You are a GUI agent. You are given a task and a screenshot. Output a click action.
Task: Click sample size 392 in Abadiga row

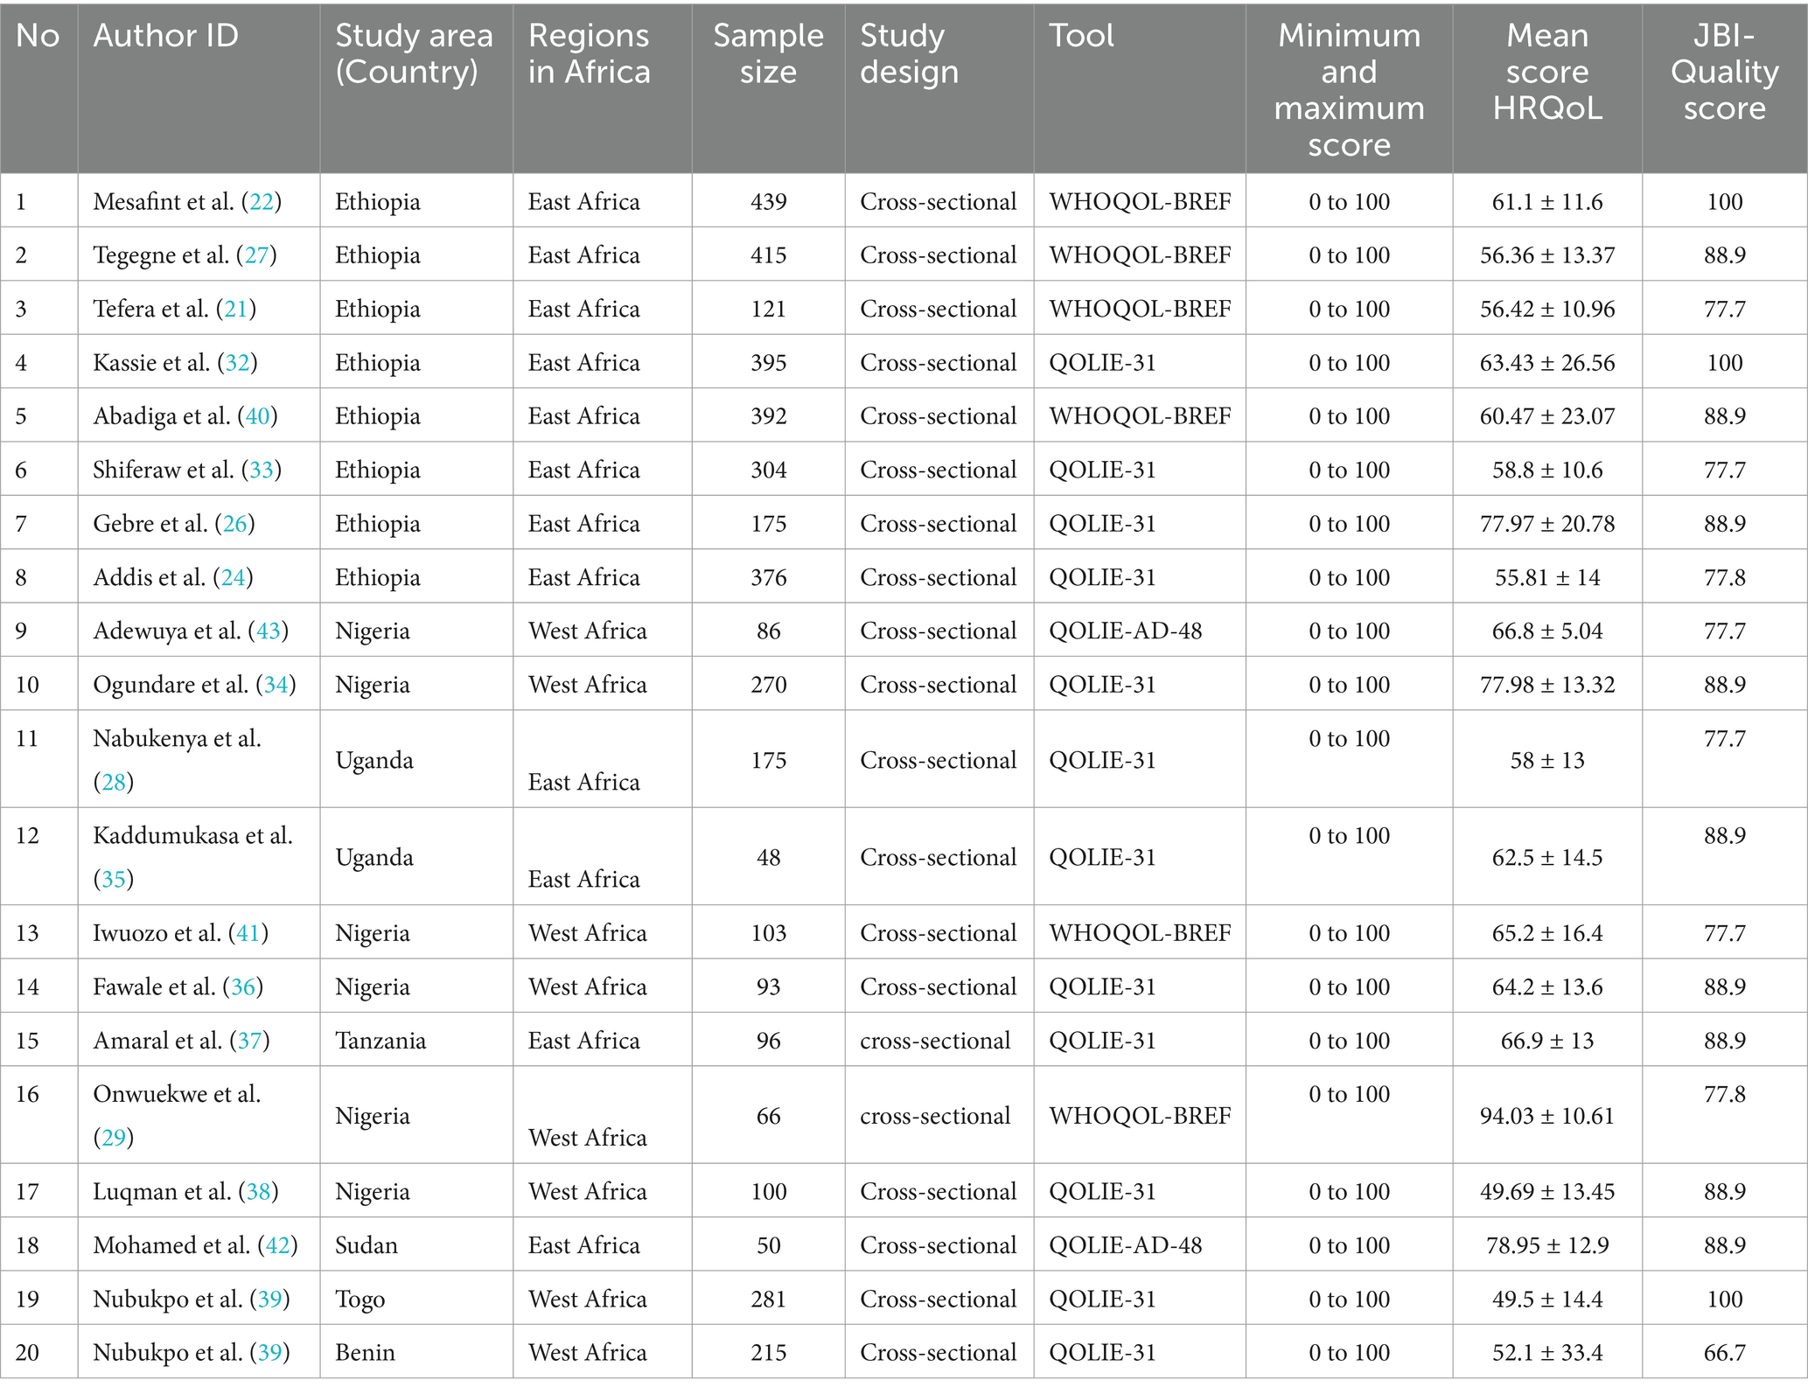(x=768, y=416)
